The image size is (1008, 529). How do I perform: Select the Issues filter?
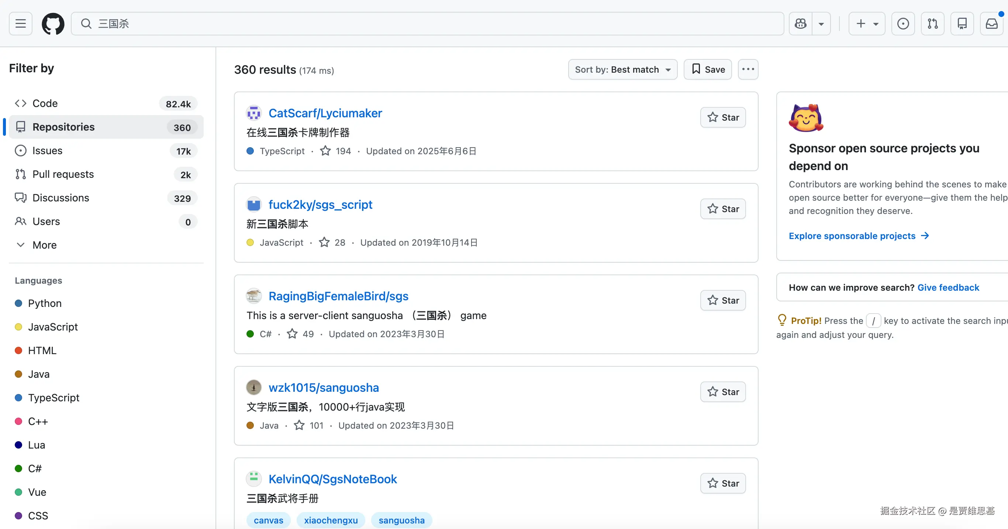(x=106, y=151)
